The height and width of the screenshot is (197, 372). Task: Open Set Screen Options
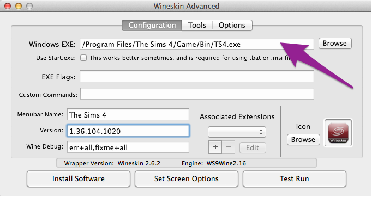tap(187, 178)
